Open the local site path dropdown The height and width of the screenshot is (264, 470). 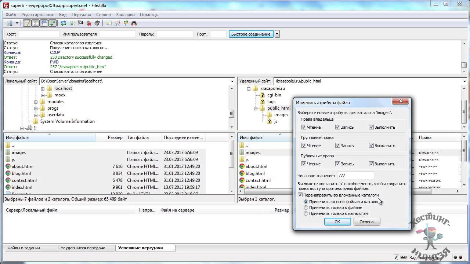232,81
